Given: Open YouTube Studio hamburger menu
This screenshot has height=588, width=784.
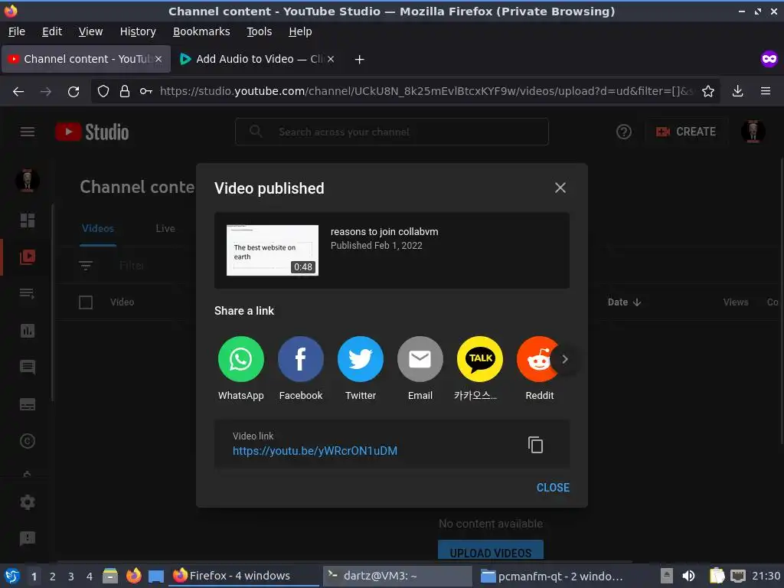Looking at the screenshot, I should (28, 132).
